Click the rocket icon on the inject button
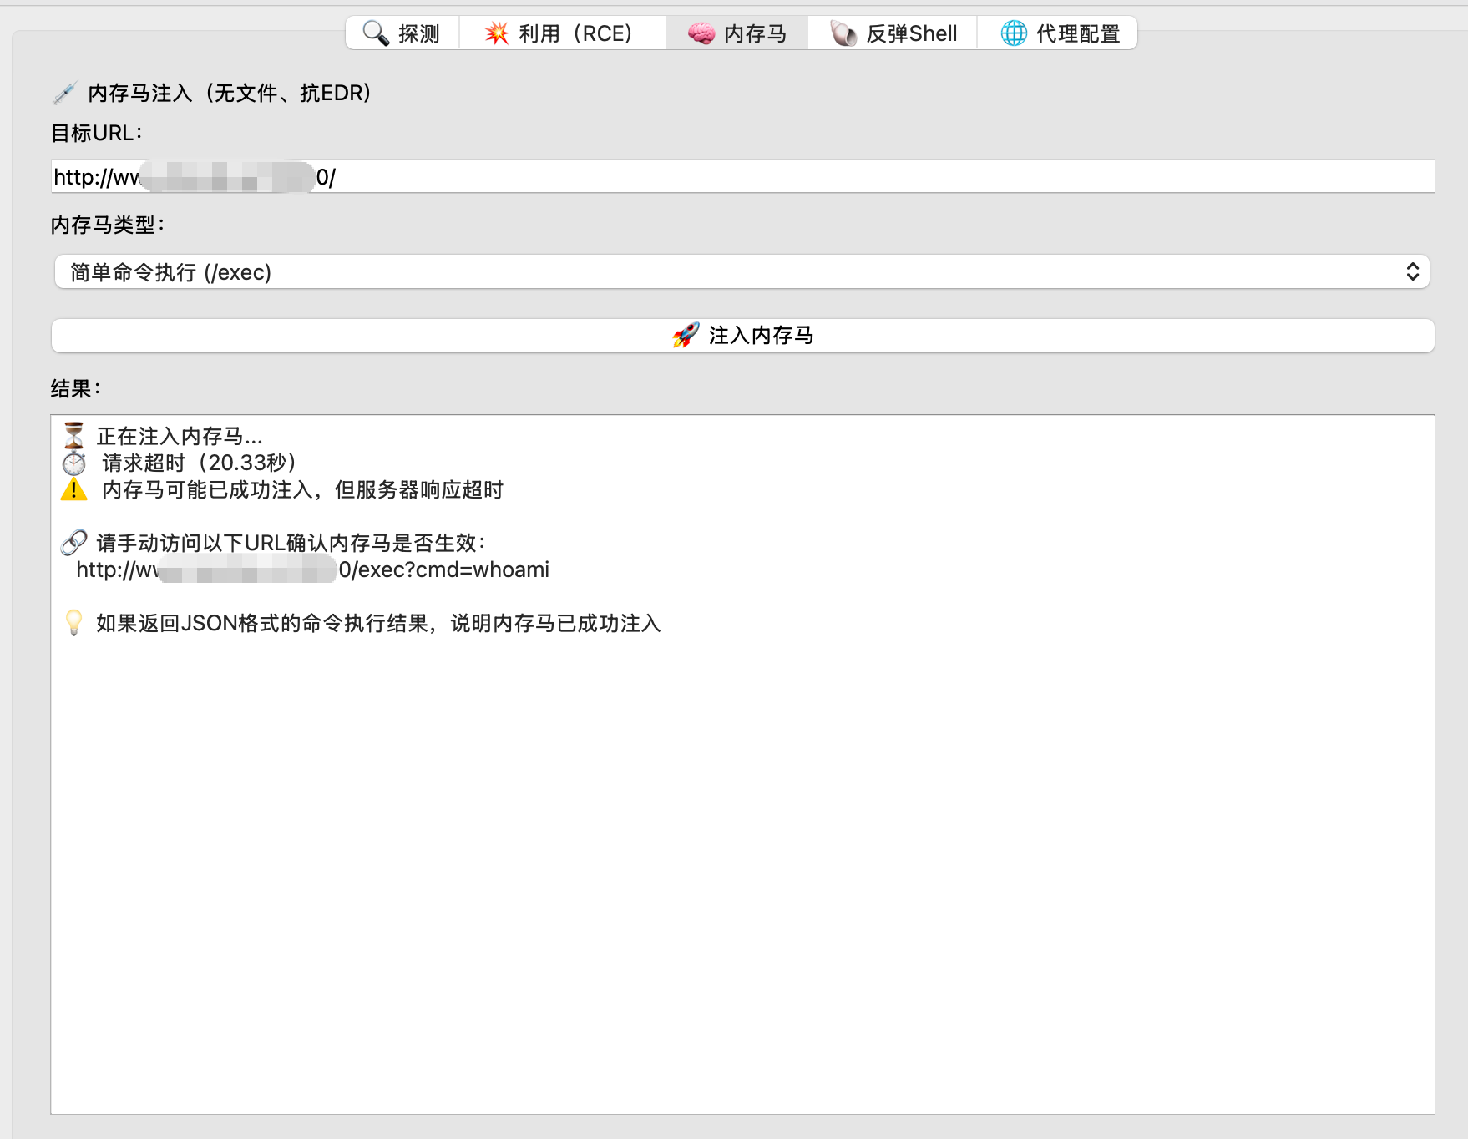Viewport: 1468px width, 1139px height. [x=685, y=334]
